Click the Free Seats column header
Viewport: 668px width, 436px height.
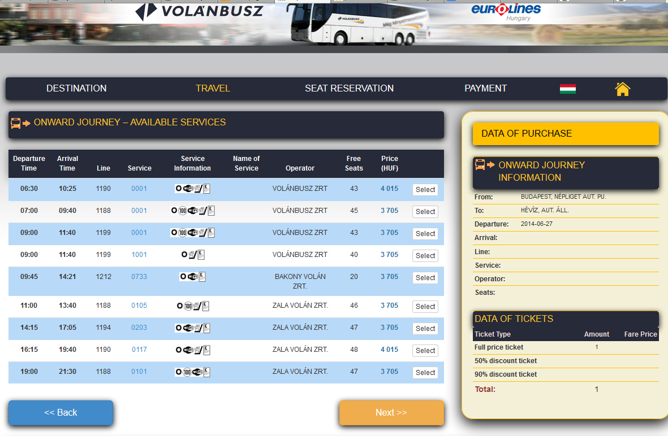click(x=354, y=163)
